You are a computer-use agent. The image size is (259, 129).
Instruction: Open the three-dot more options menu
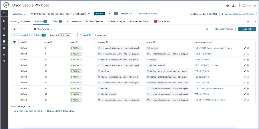pyautogui.click(x=256, y=21)
